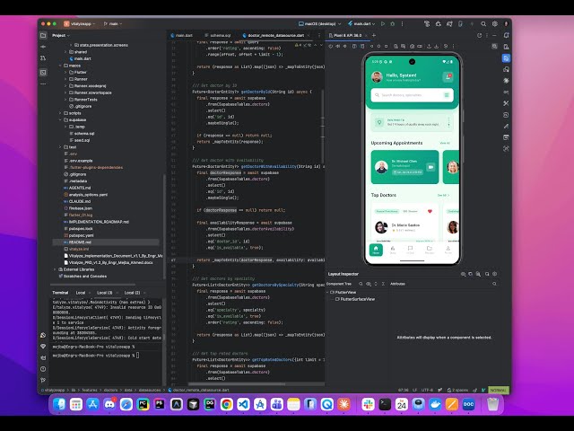Viewport: 574px width, 431px height.
Task: Open Slack from the Dock
Action: click(369, 405)
